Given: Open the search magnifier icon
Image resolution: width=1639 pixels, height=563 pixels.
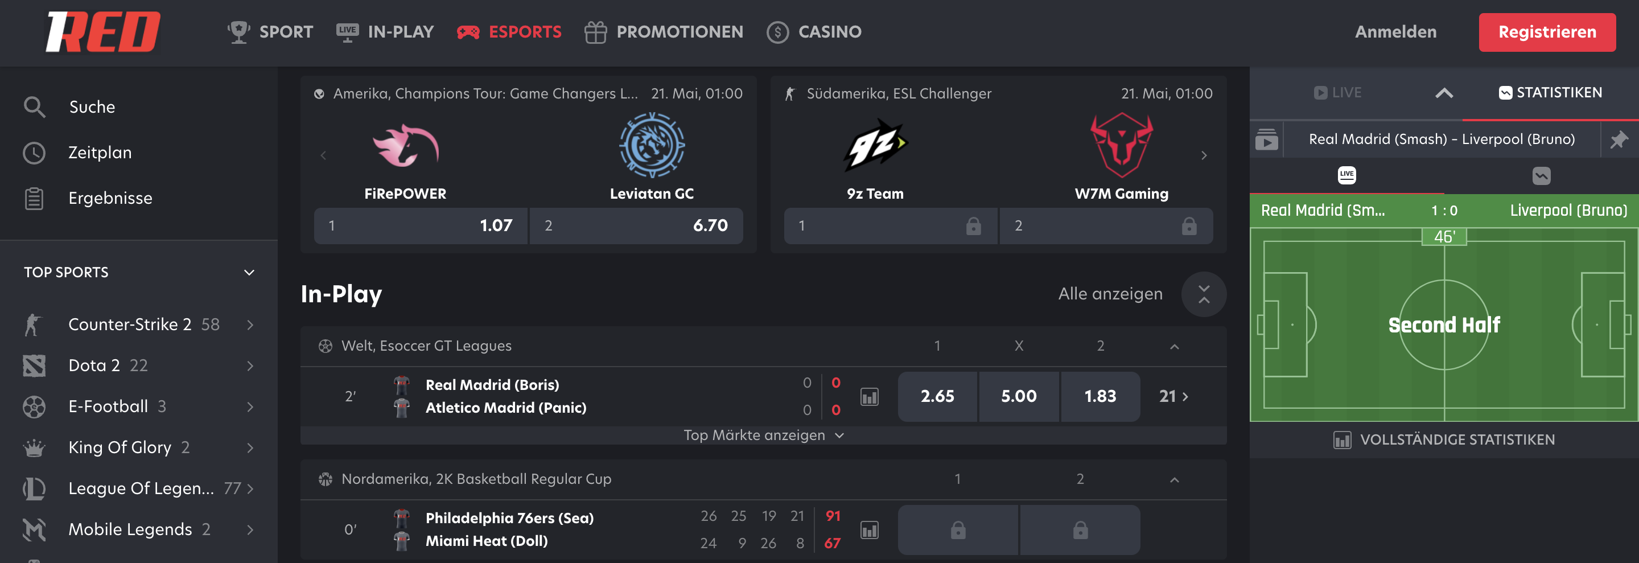Looking at the screenshot, I should click(x=34, y=107).
